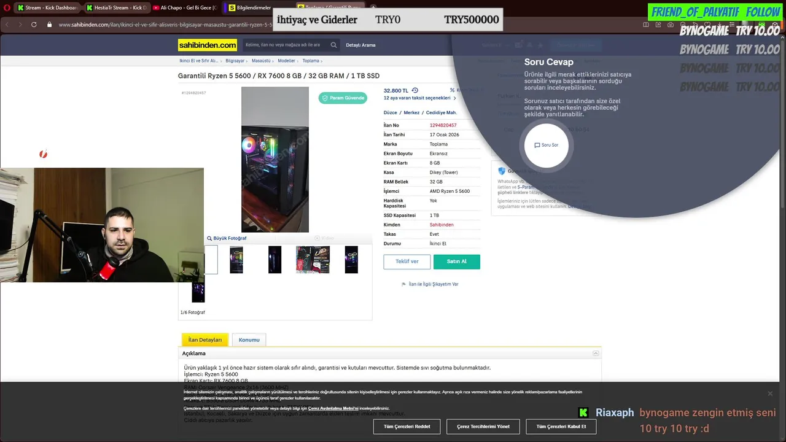Viewport: 786px width, 442px height.
Task: Click the listing number 1294820457
Action: pyautogui.click(x=443, y=125)
